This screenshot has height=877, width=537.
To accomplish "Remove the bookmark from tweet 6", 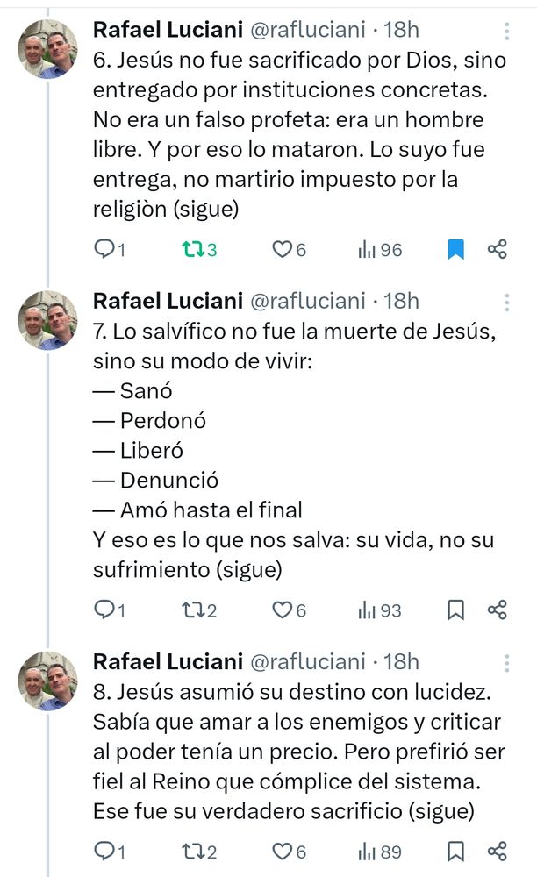I will click(455, 250).
